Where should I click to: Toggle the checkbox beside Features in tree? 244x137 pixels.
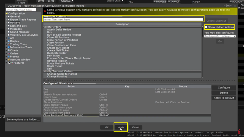9,63
